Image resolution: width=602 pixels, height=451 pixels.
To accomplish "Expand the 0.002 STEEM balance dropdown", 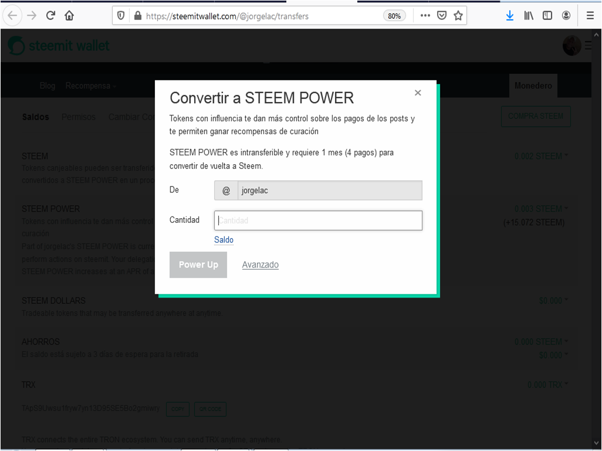I will pos(542,156).
